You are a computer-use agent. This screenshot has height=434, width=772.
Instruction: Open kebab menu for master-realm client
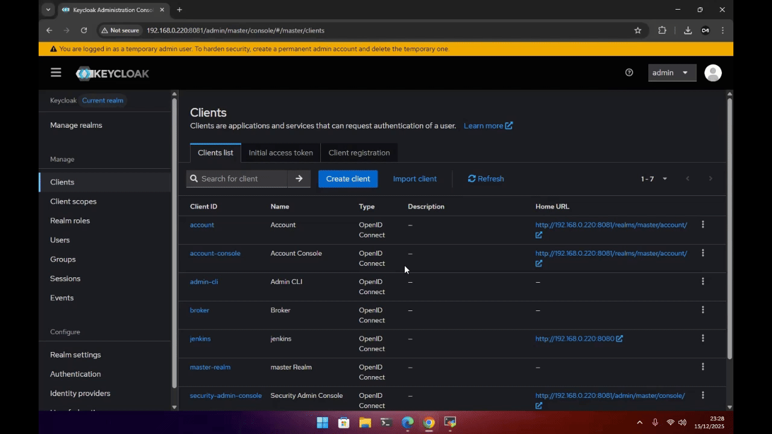coord(703,367)
